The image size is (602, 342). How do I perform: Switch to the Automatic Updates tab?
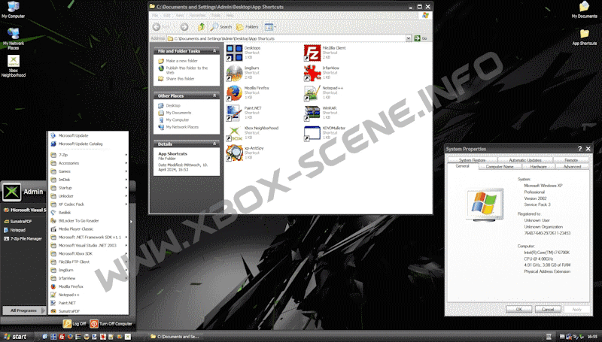coord(525,160)
